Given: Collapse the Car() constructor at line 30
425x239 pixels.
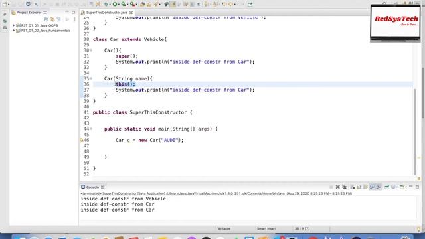Looking at the screenshot, I should [91, 50].
